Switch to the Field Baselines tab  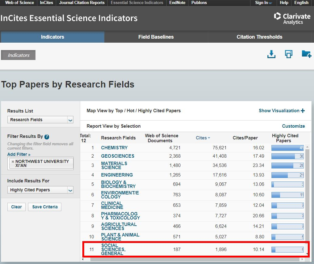(156, 37)
